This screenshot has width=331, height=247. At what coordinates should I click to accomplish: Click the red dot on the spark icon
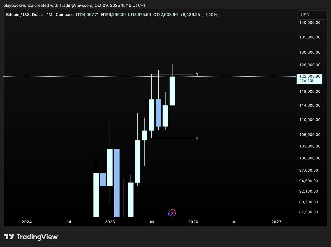[x=175, y=211]
